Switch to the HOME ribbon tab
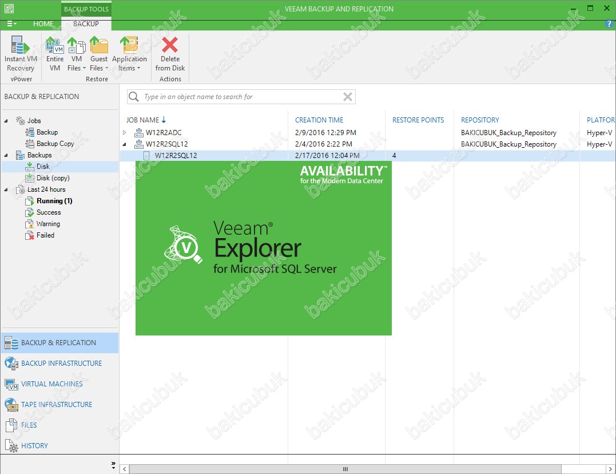616x474 pixels. [43, 24]
